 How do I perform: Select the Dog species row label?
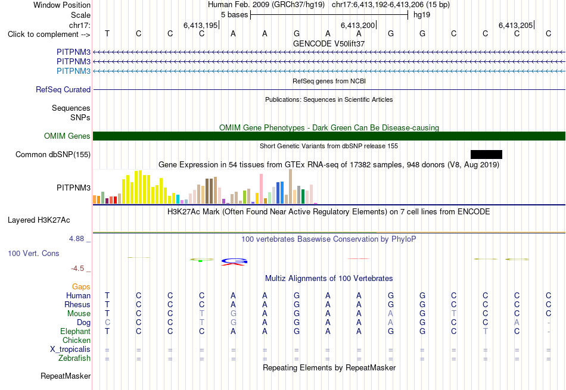83,323
